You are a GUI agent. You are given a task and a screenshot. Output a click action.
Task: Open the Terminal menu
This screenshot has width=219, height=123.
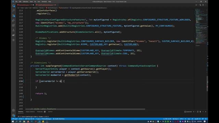point(44,1)
